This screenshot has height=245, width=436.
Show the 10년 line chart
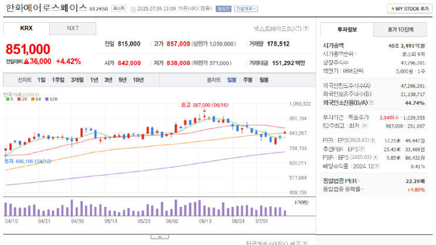pos(138,80)
